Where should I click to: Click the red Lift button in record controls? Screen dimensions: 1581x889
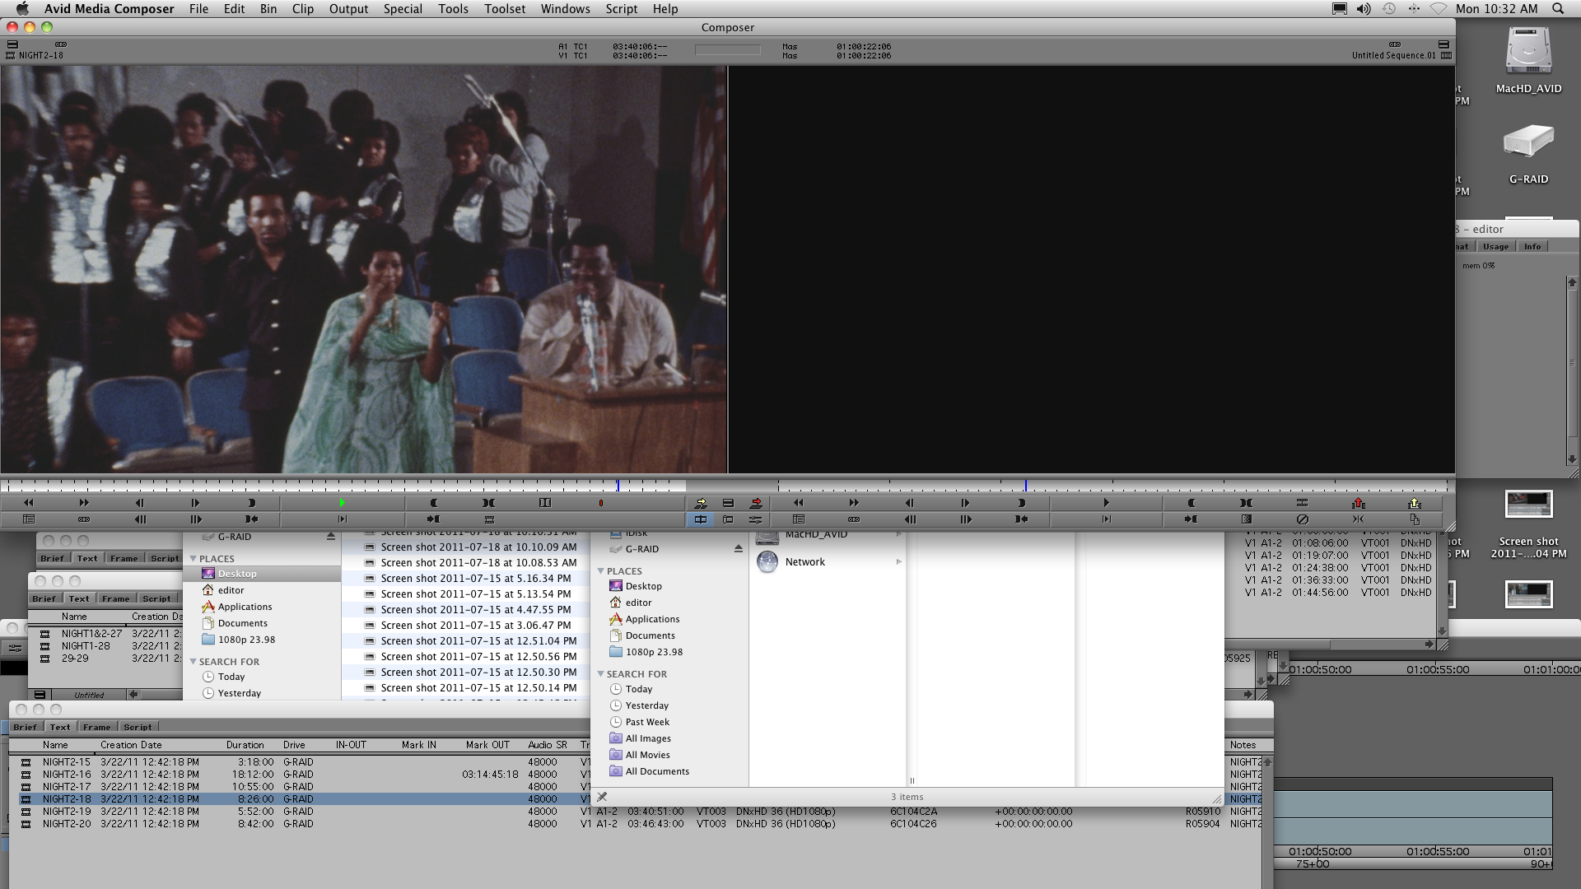coord(1359,503)
